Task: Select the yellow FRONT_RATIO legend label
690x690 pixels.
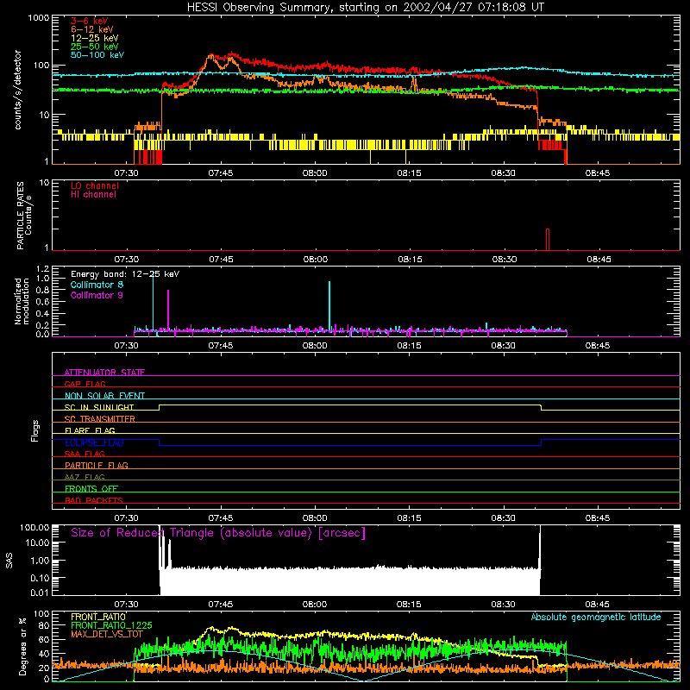Action: point(98,617)
